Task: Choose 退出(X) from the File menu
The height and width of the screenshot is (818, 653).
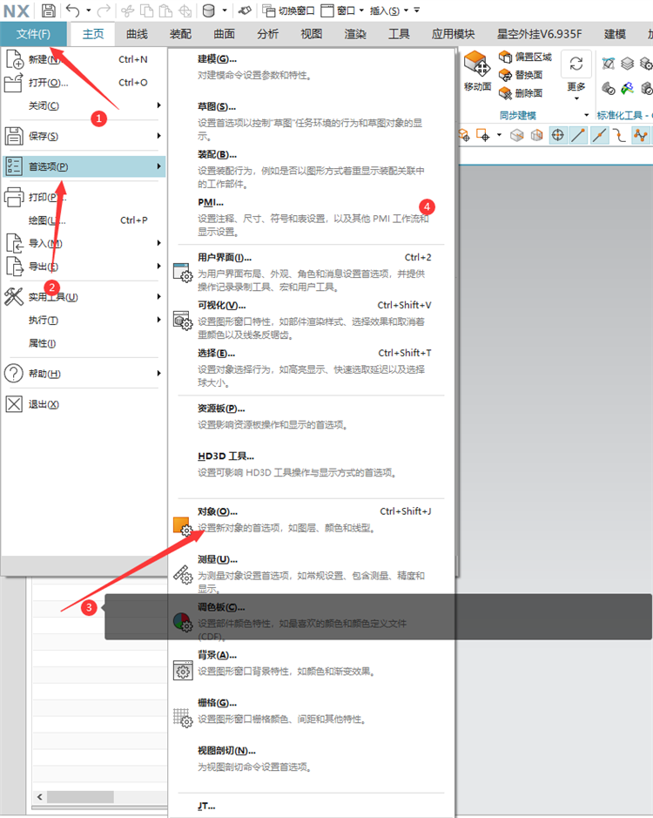Action: pos(84,404)
